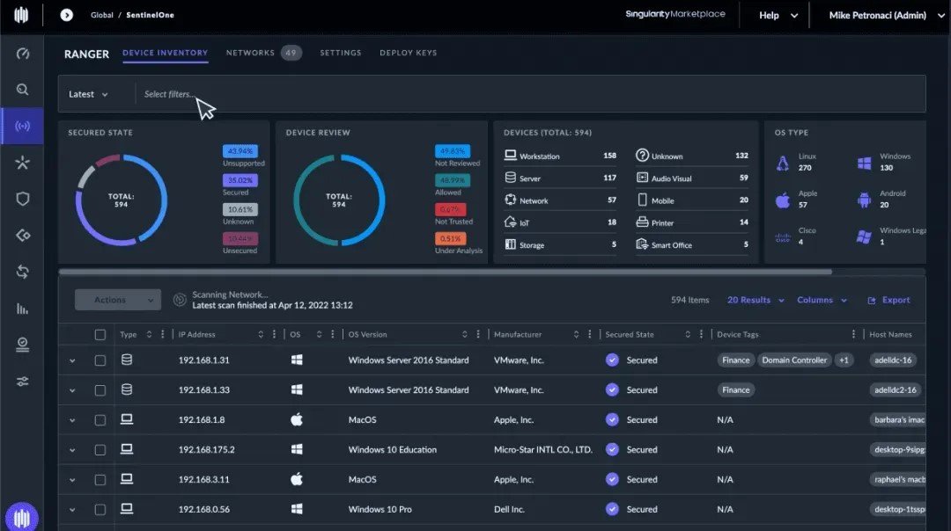Click the +1 more tags badge
The height and width of the screenshot is (531, 951).
(x=844, y=360)
